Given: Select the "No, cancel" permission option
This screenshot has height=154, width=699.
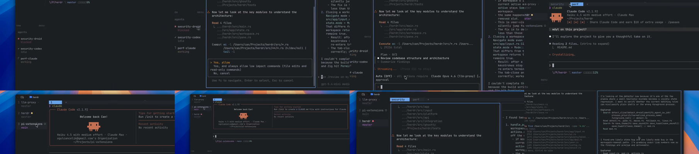Looking at the screenshot, I should click(x=221, y=73).
